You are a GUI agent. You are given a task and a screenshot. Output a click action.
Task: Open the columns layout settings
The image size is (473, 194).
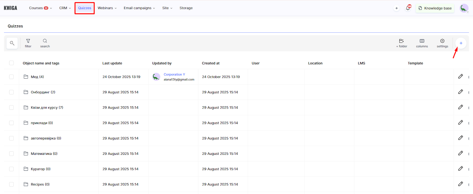[x=422, y=43]
